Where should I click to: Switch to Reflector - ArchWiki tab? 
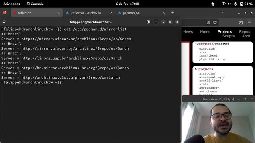88,13
